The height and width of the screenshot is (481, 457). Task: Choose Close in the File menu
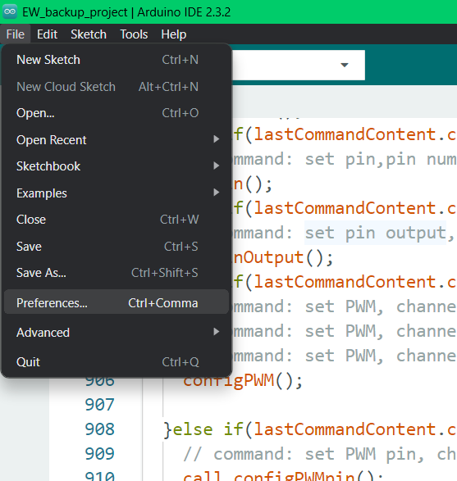(x=116, y=220)
